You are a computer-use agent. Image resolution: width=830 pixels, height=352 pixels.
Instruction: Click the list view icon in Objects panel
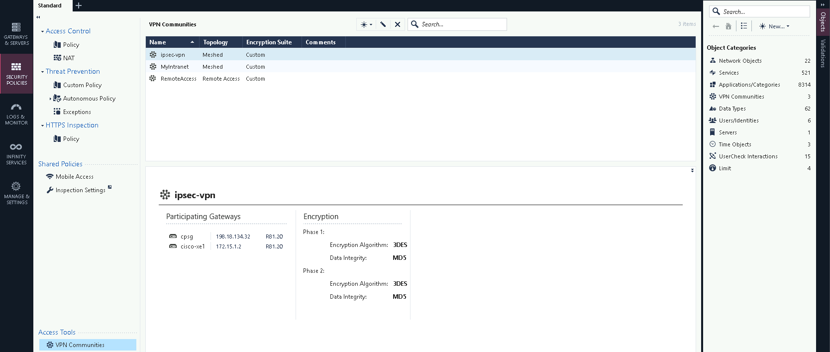pos(744,26)
